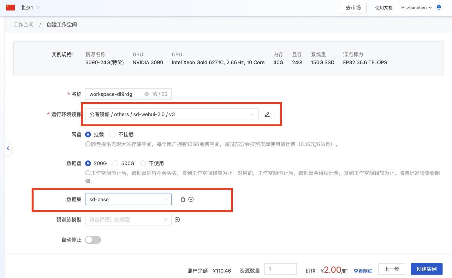The height and width of the screenshot is (278, 452).
Task: Click the 3090-24G(特价) resource name
Action: point(105,62)
